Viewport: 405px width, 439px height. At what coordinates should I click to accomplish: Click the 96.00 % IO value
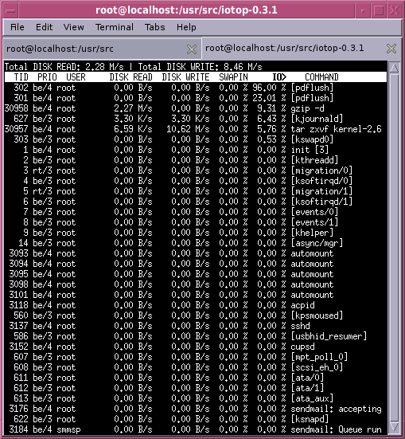[x=269, y=88]
